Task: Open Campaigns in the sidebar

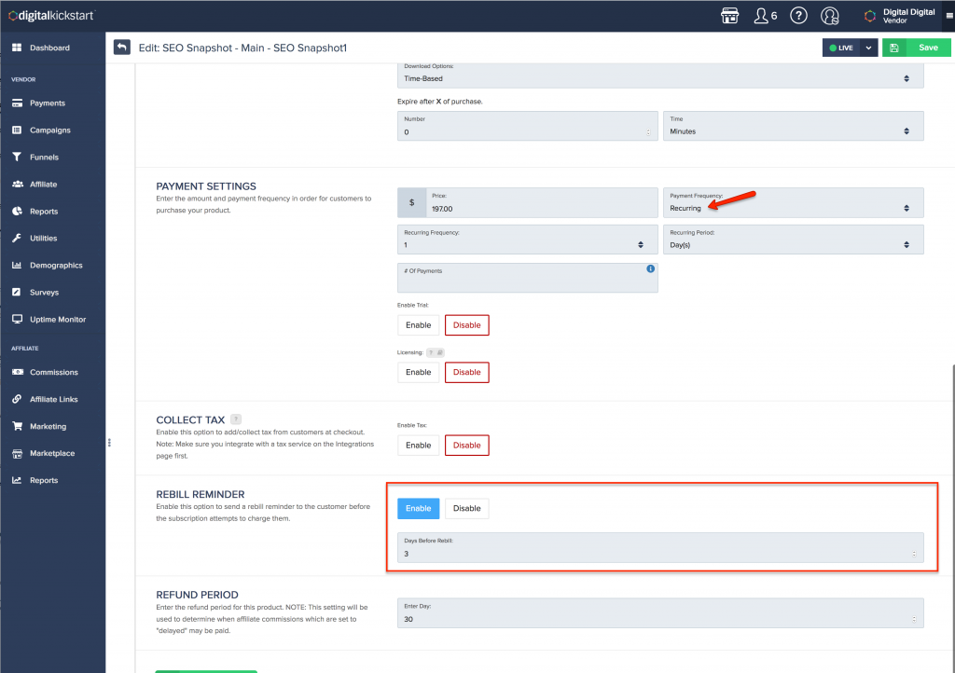Action: pyautogui.click(x=52, y=130)
